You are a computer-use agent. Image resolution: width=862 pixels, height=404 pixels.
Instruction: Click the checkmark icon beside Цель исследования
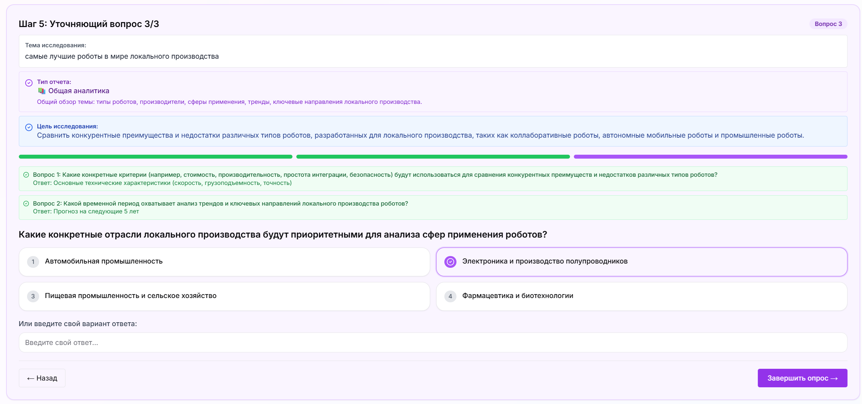click(x=29, y=127)
